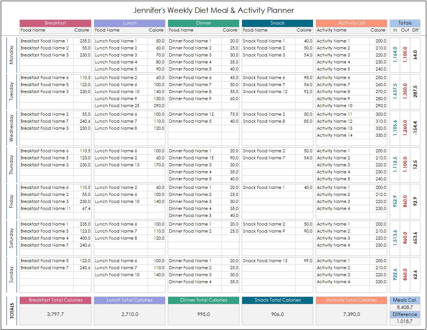Click the breakfast total value "3.797,7"

(55, 314)
